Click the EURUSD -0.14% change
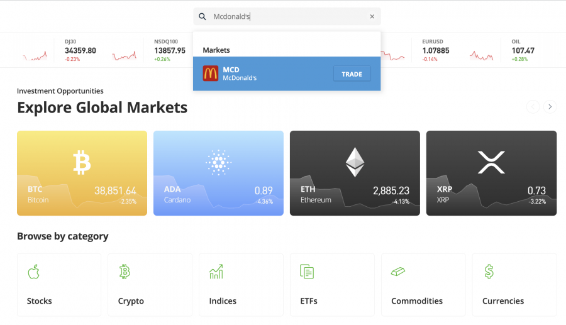The width and height of the screenshot is (566, 325). 430,59
